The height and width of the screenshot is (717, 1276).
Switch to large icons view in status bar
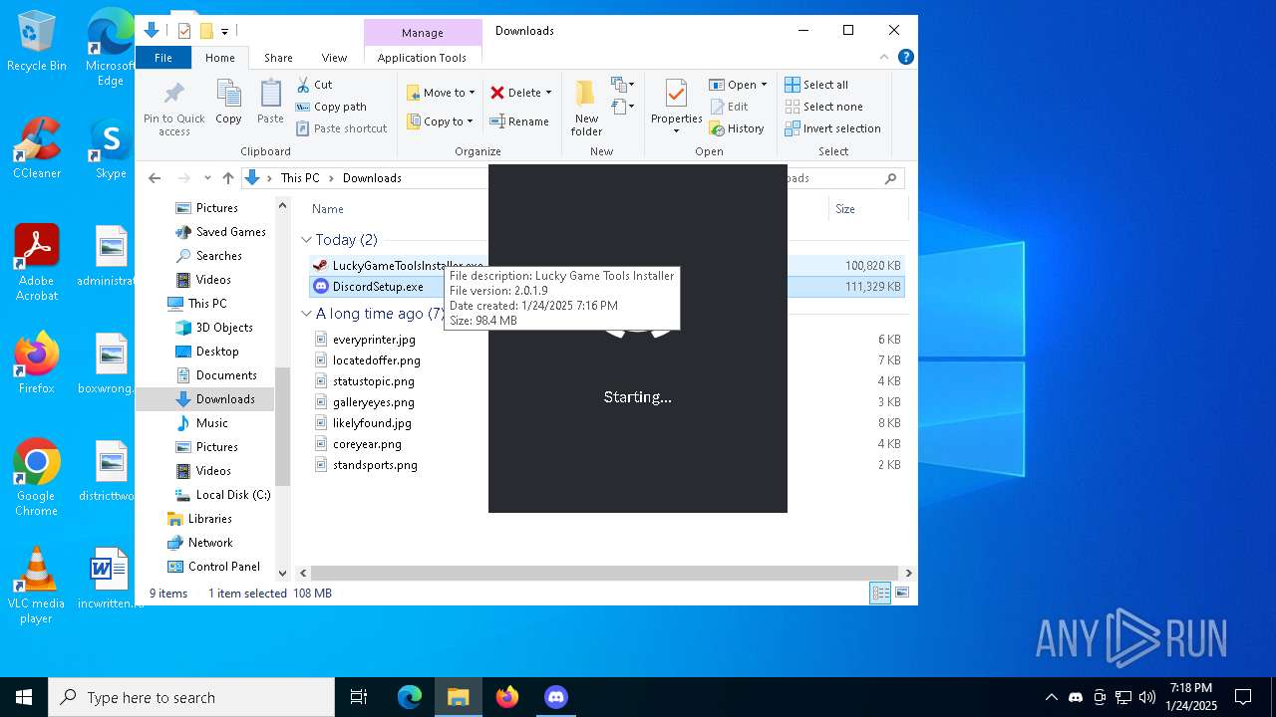point(902,594)
